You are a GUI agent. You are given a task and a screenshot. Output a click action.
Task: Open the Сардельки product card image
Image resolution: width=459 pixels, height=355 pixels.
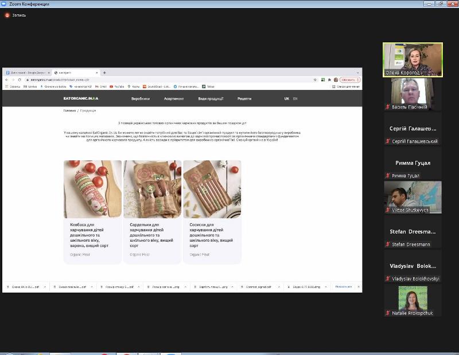[x=153, y=189]
